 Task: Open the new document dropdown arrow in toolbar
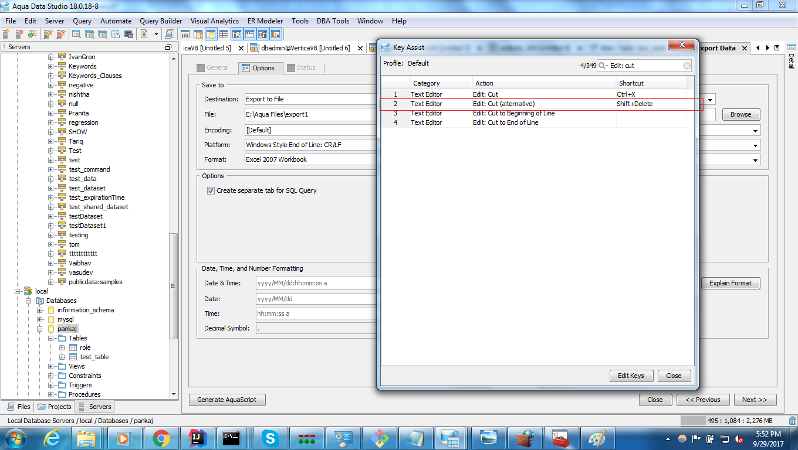156,34
